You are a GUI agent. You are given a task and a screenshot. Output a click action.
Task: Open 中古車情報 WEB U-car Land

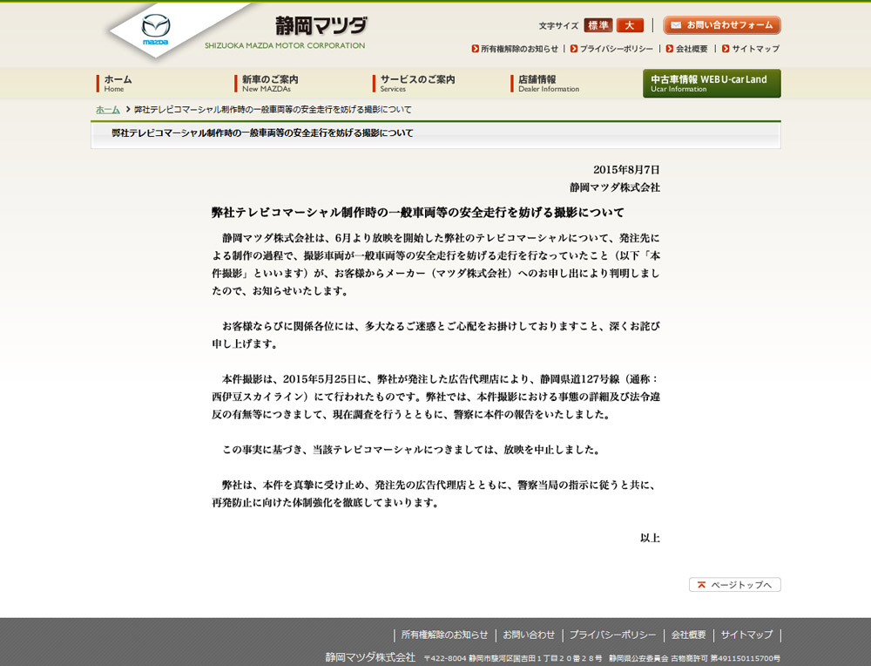[712, 83]
